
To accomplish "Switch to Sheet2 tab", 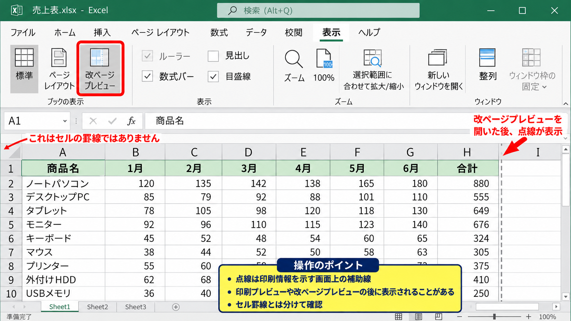I will (97, 307).
